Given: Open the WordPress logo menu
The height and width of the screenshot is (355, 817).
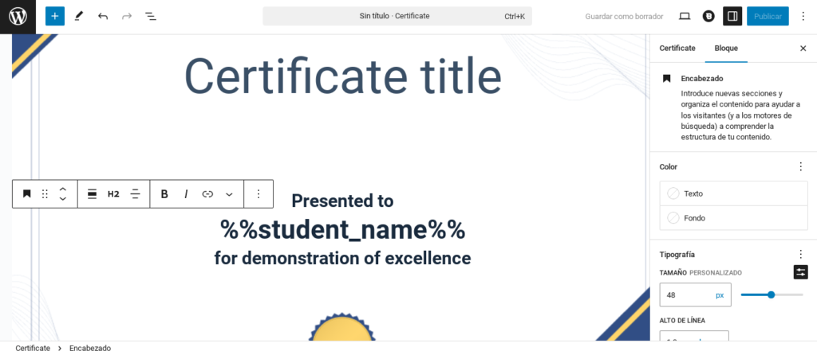Looking at the screenshot, I should coord(18,17).
